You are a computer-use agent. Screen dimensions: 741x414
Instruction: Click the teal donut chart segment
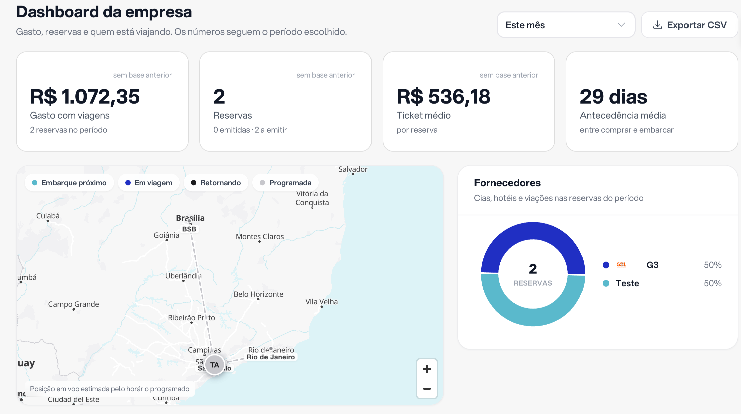[533, 317]
